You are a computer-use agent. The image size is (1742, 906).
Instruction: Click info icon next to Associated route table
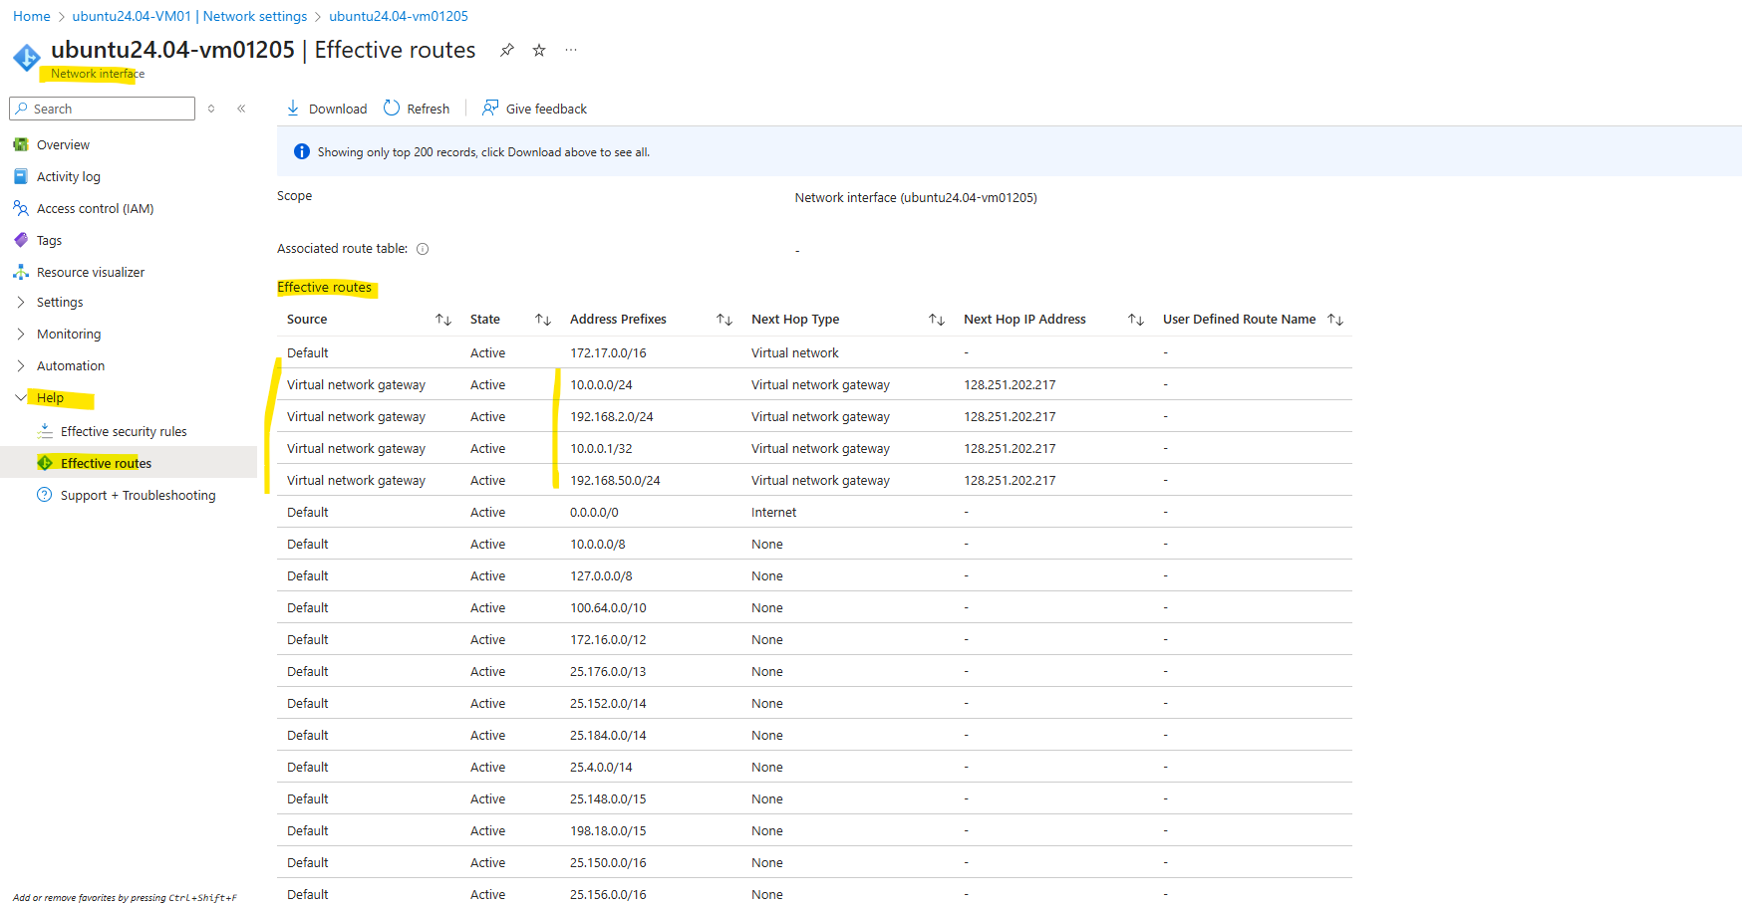pos(423,249)
